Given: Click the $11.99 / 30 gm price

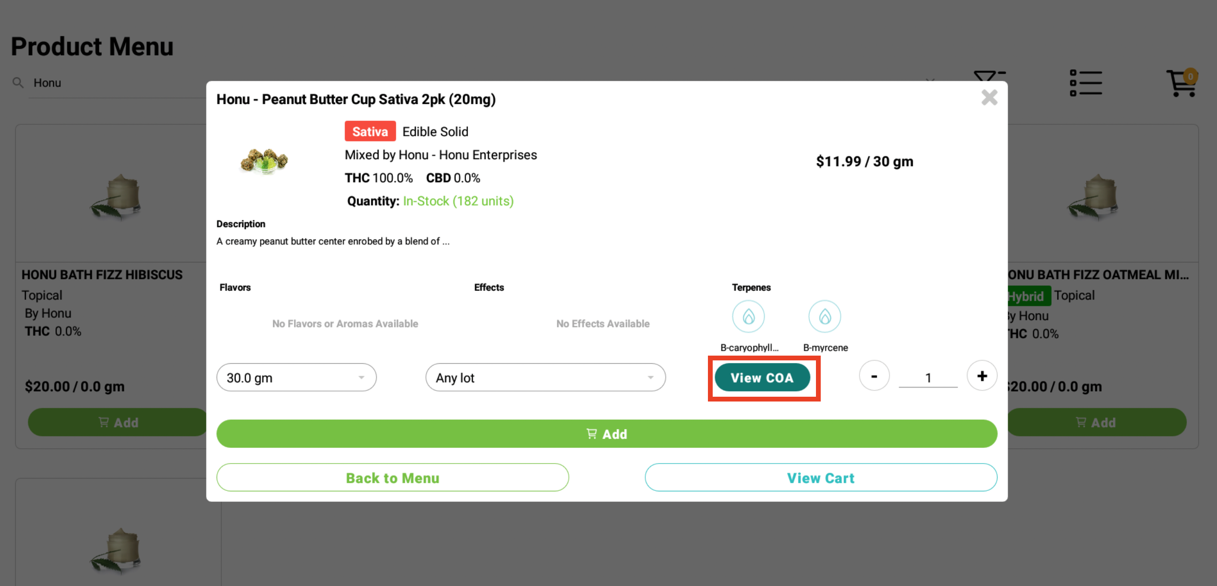Looking at the screenshot, I should click(x=865, y=162).
